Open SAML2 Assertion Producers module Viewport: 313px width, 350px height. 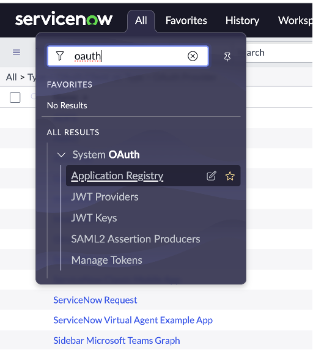coord(136,239)
